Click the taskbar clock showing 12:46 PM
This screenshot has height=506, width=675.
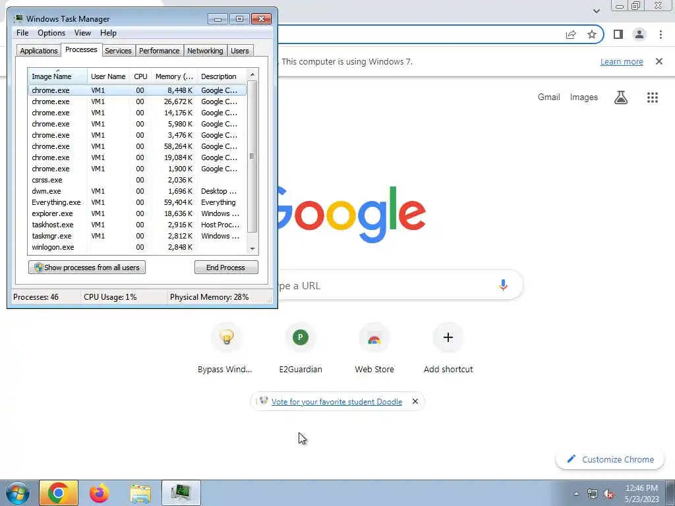pos(641,493)
